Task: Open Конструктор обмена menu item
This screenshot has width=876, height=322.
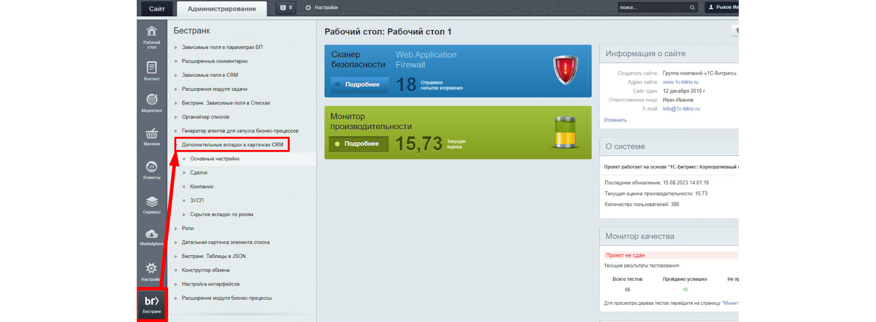Action: [x=205, y=270]
